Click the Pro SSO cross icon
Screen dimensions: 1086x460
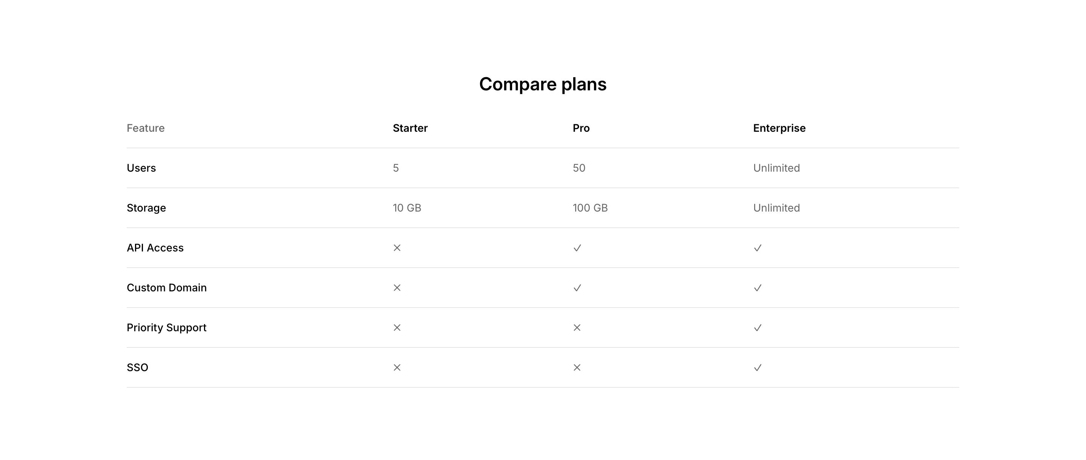pos(577,367)
